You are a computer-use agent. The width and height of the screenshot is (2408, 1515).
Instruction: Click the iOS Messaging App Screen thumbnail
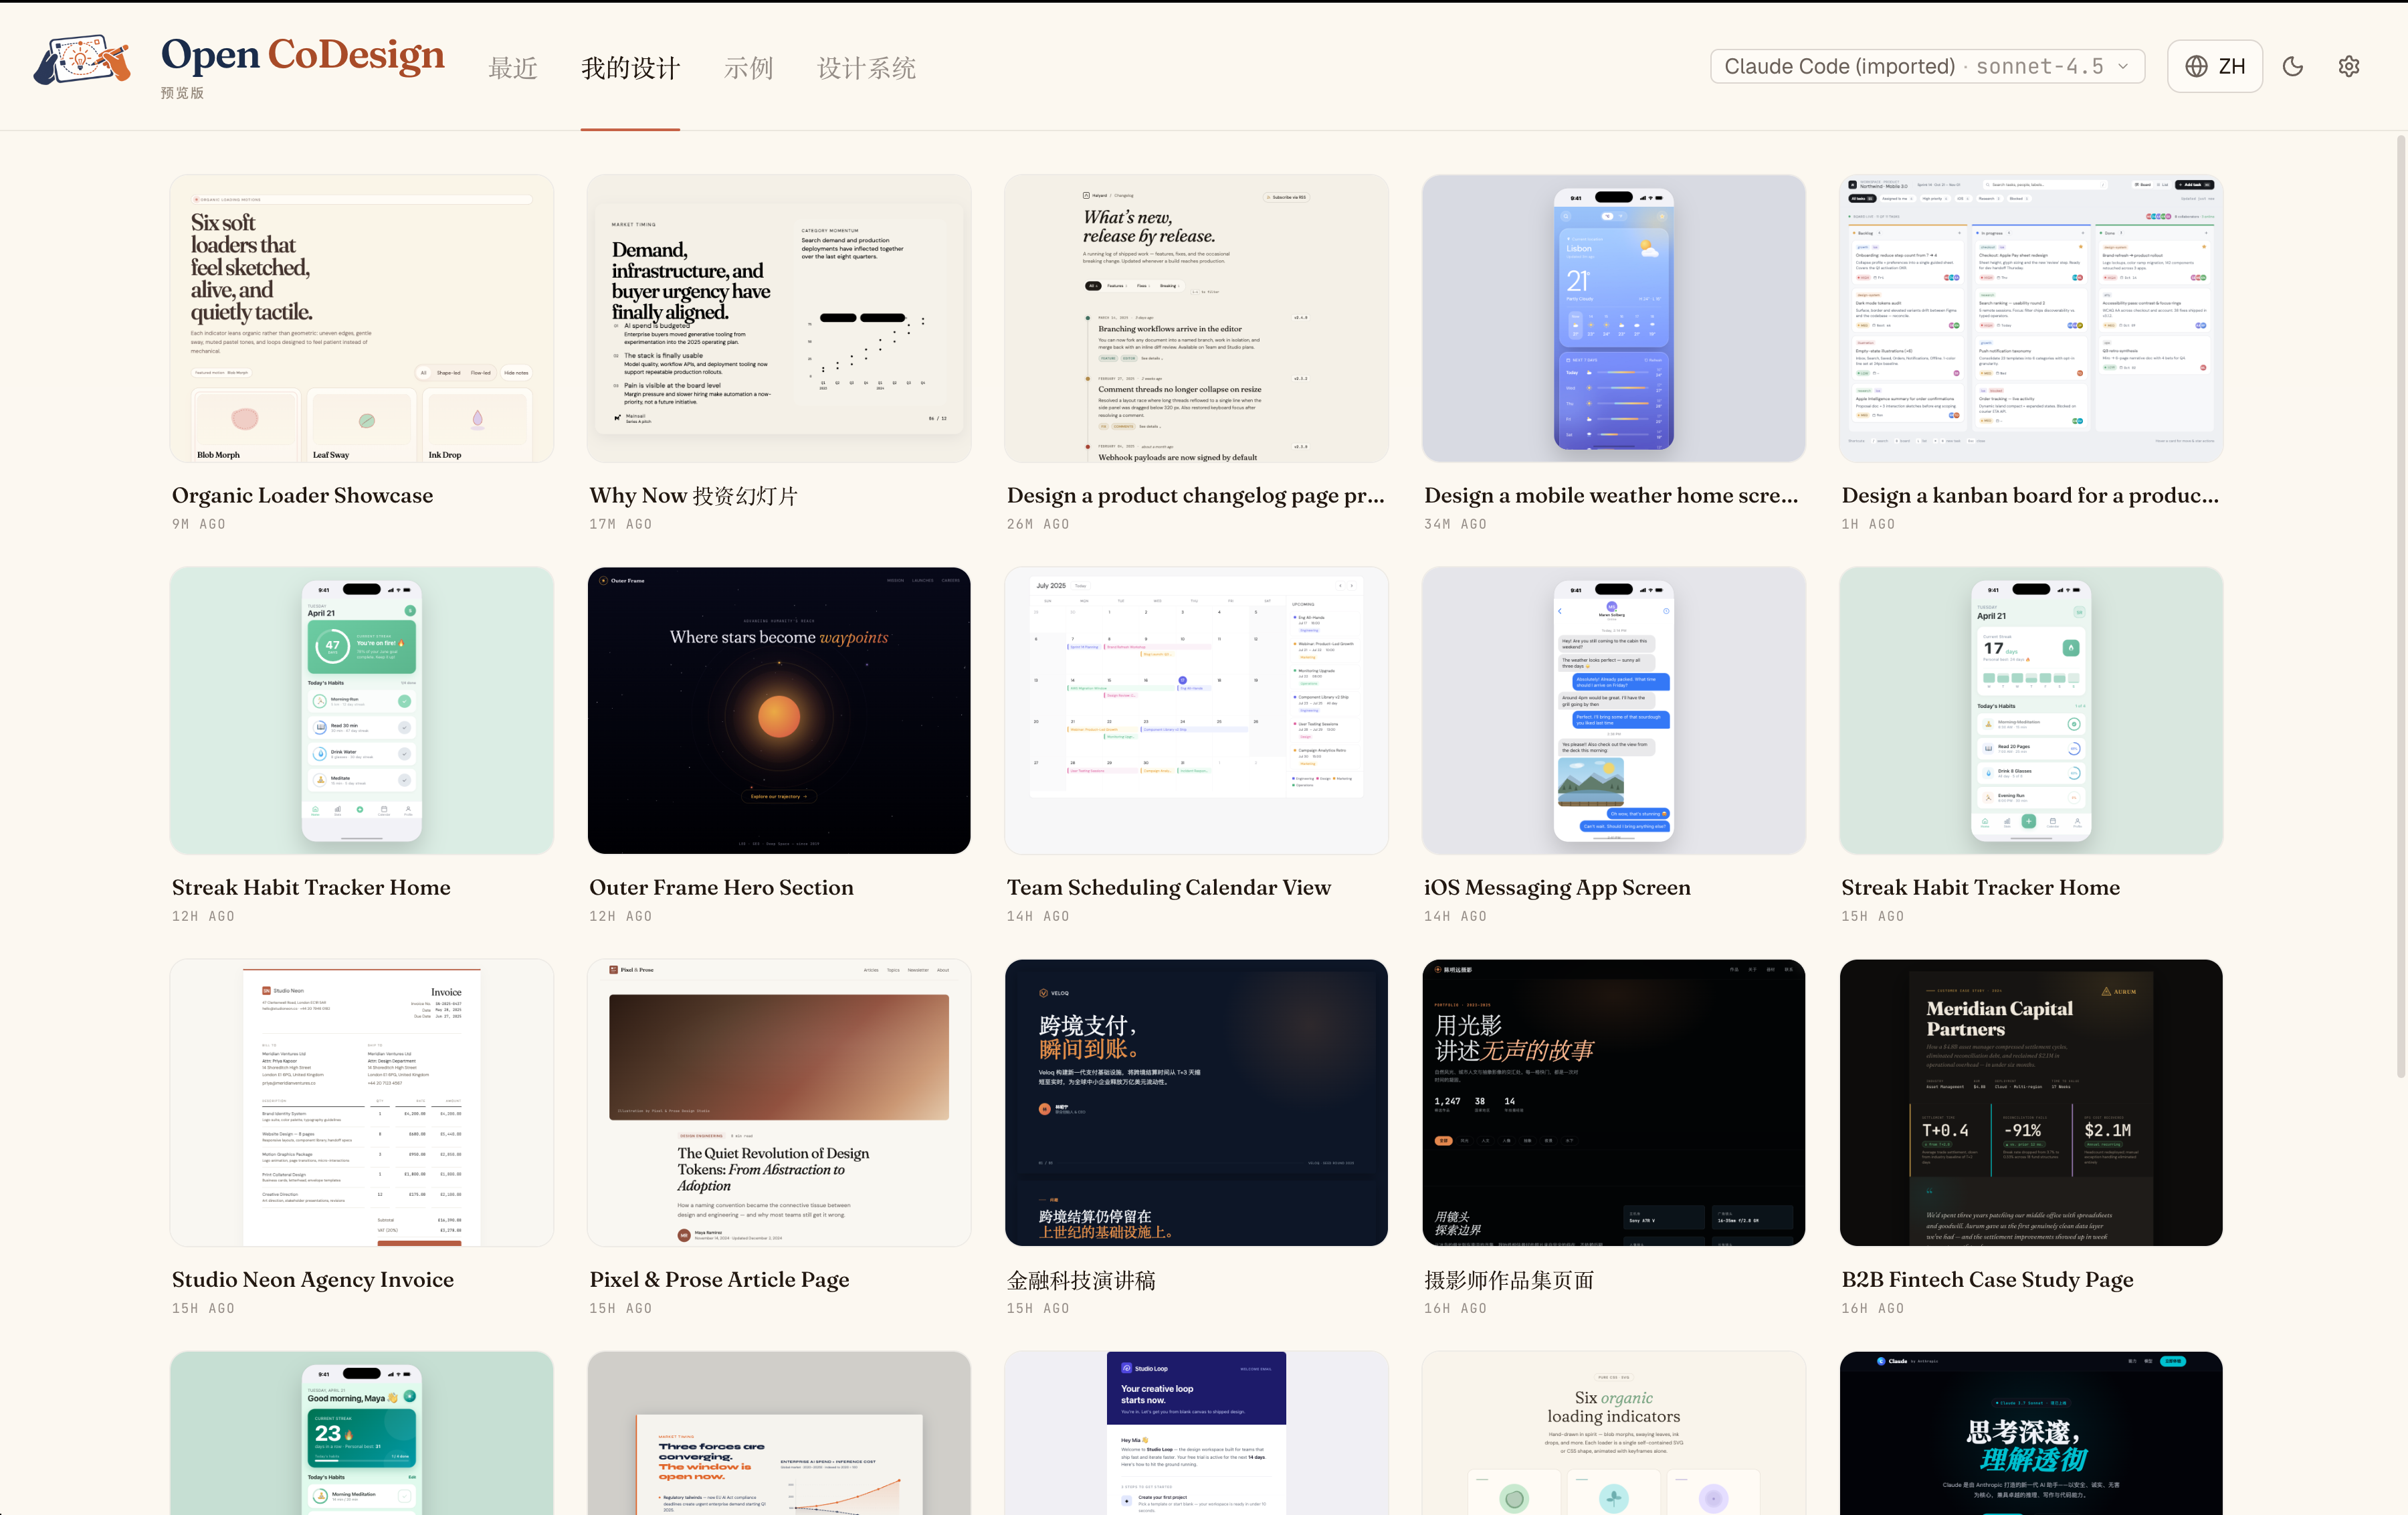point(1613,711)
